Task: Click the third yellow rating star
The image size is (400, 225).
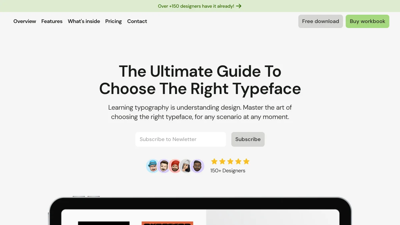Action: [230, 162]
